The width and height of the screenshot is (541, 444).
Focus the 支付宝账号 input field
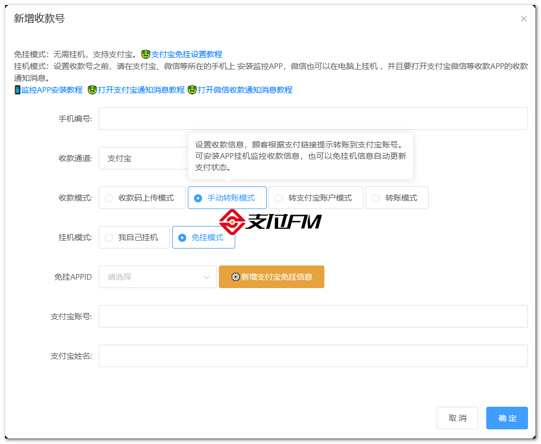pos(313,316)
